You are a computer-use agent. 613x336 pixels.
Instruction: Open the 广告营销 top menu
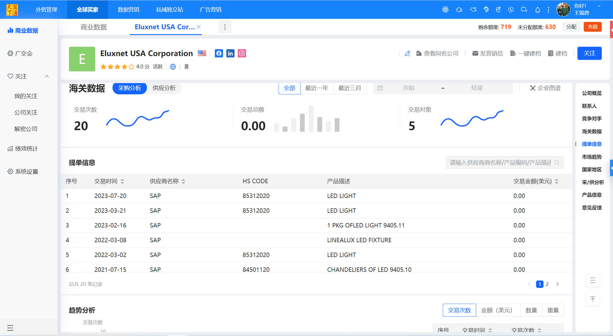[211, 10]
